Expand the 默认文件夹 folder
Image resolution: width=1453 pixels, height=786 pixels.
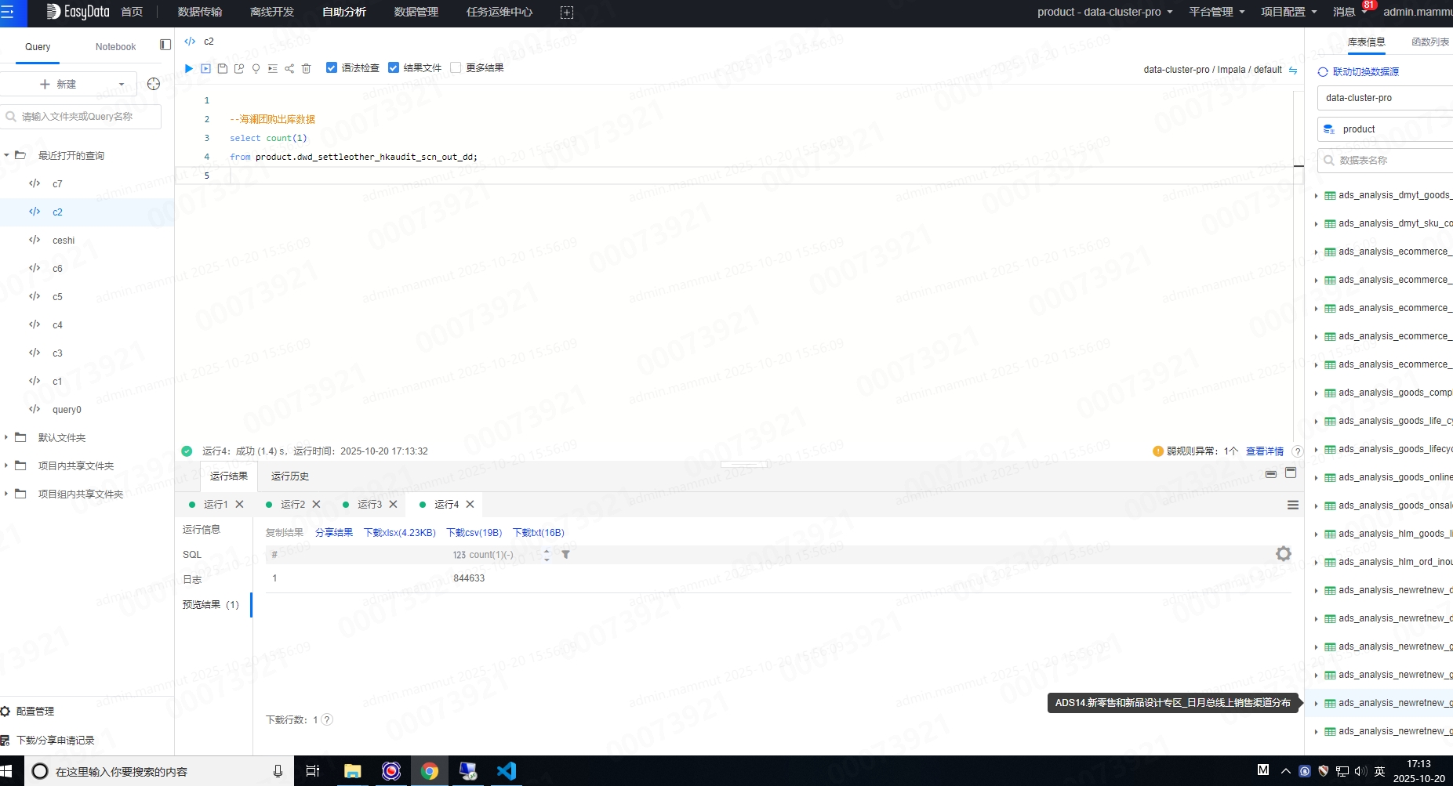click(6, 437)
